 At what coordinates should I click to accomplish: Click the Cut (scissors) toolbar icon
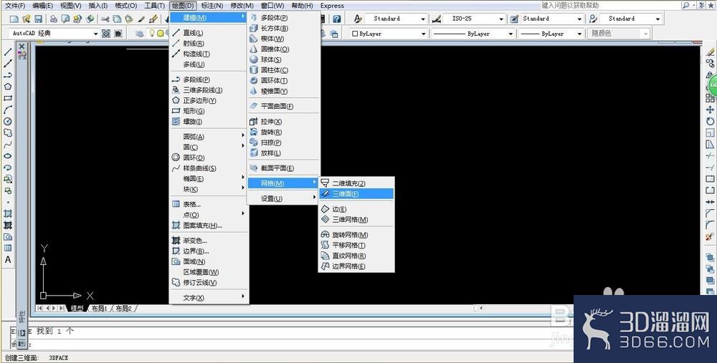click(105, 19)
